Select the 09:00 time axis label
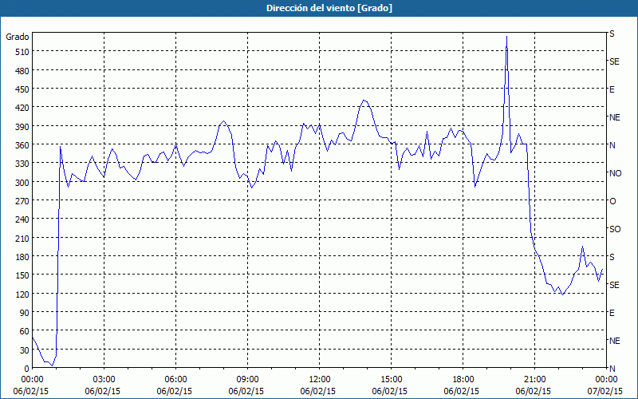This screenshot has height=399, width=638. (247, 380)
